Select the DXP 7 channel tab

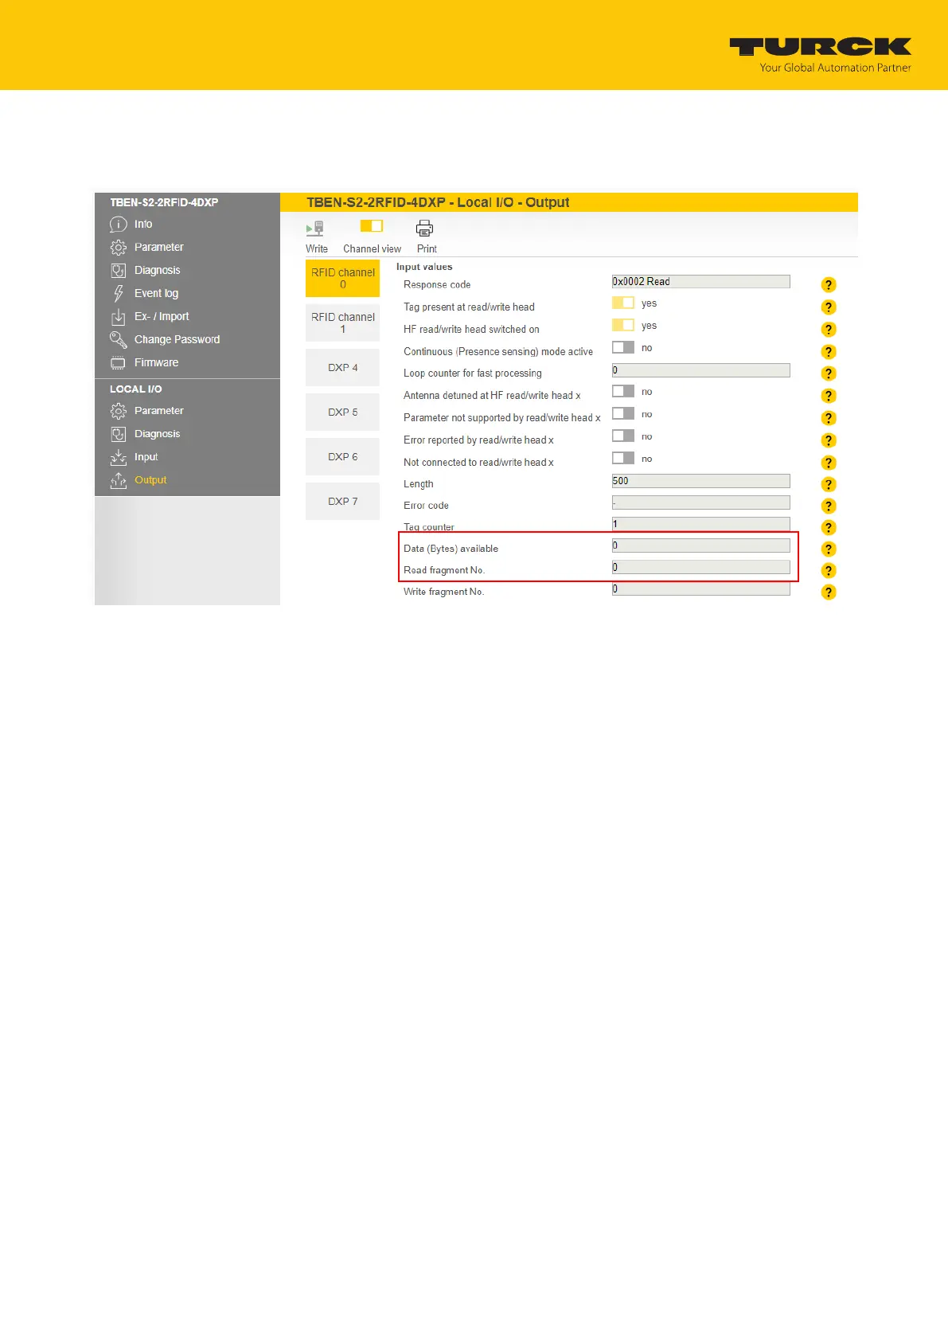click(343, 501)
